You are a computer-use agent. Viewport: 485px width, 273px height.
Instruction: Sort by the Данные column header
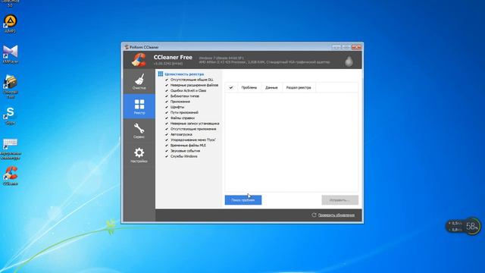click(271, 88)
